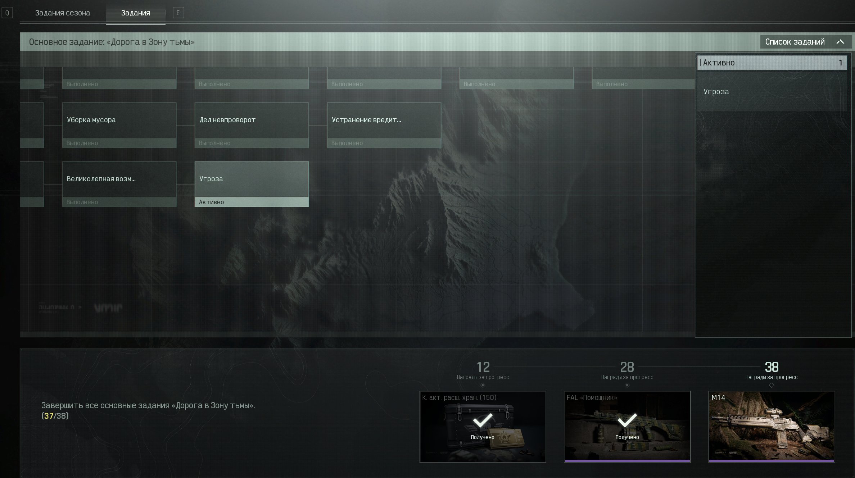The width and height of the screenshot is (855, 478).
Task: Open the «Устранение вредит...» mission card
Action: [x=384, y=125]
